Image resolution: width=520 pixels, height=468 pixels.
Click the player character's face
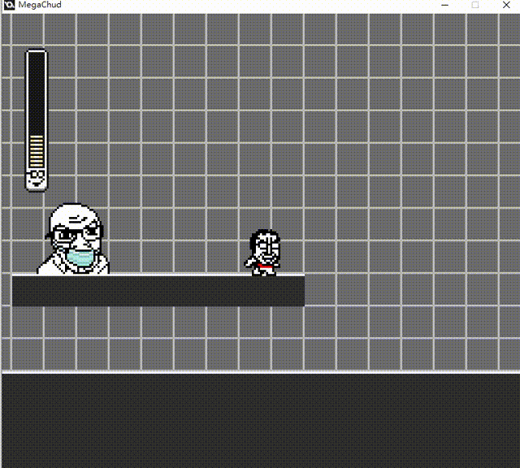[x=264, y=246]
